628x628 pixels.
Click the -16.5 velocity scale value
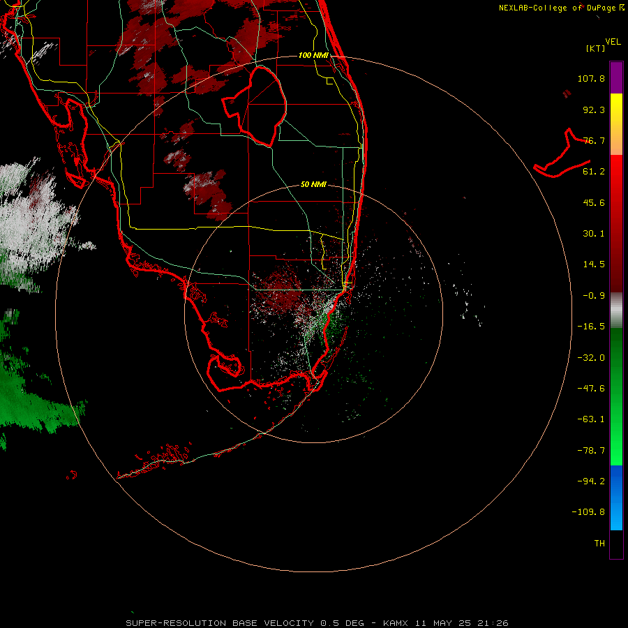(591, 327)
